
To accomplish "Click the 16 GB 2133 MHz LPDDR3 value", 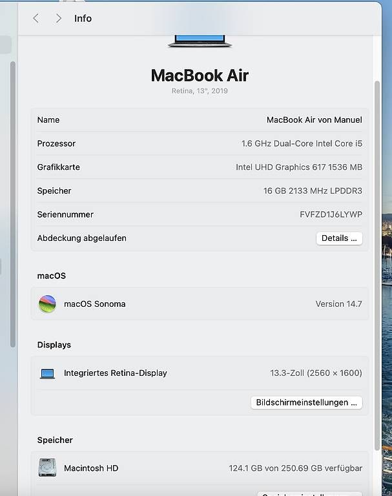I will (313, 191).
